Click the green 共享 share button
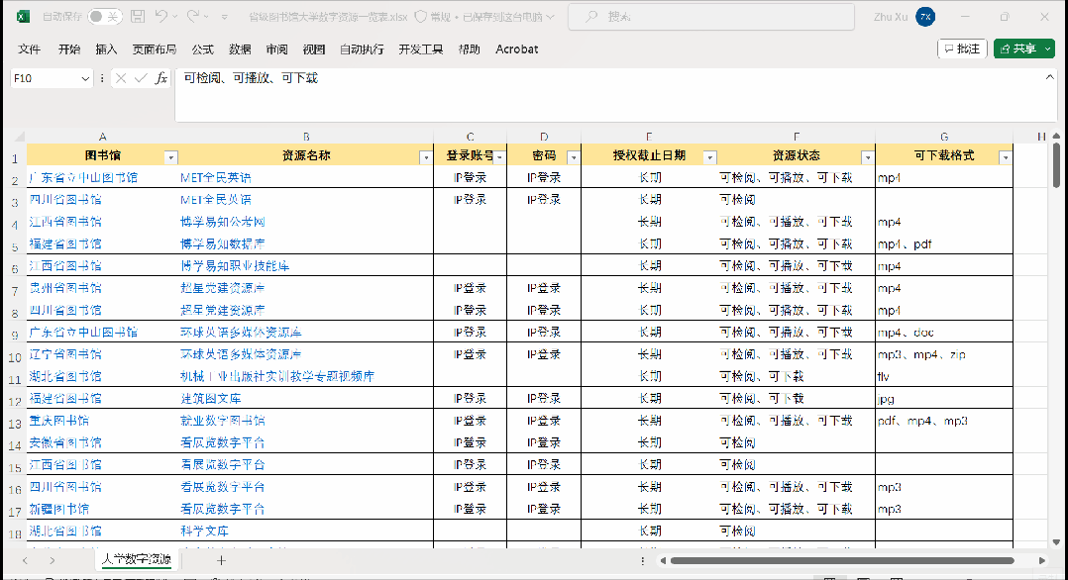This screenshot has height=580, width=1068. pos(1024,48)
